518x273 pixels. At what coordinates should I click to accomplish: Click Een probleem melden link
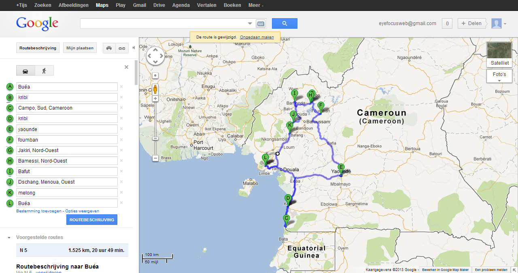pyautogui.click(x=491, y=270)
